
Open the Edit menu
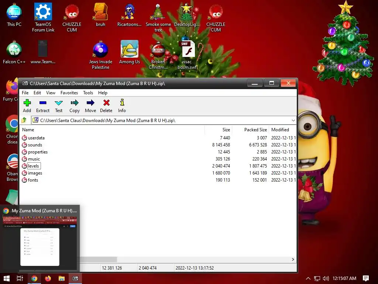pyautogui.click(x=37, y=93)
